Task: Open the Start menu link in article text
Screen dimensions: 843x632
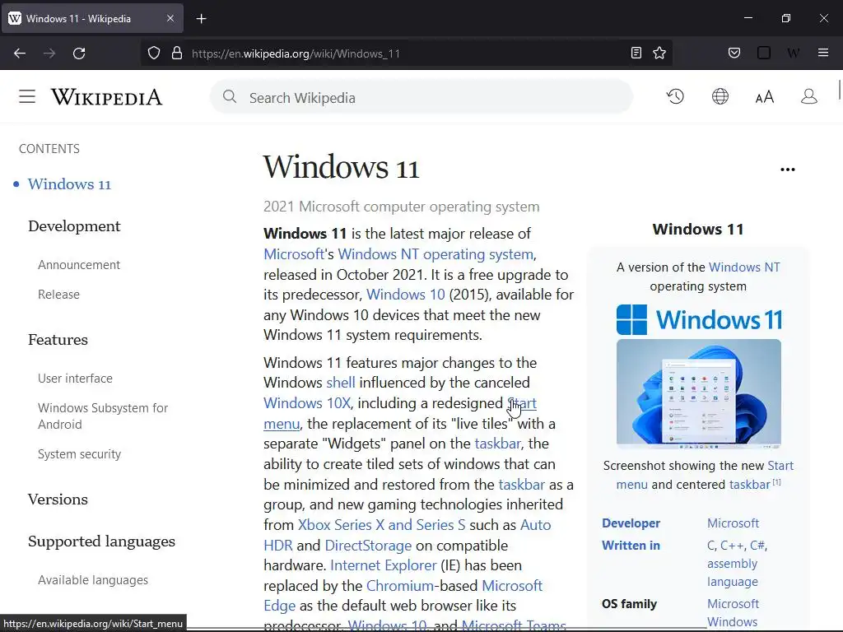Action: (522, 403)
